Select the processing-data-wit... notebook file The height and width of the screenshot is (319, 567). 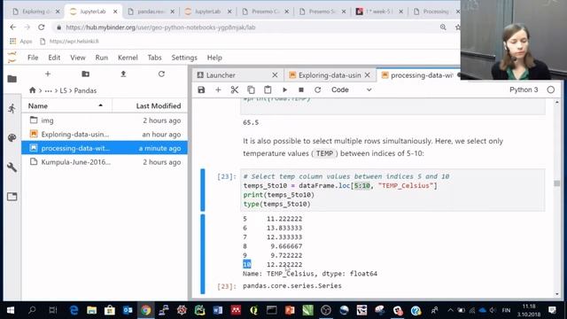click(x=105, y=148)
